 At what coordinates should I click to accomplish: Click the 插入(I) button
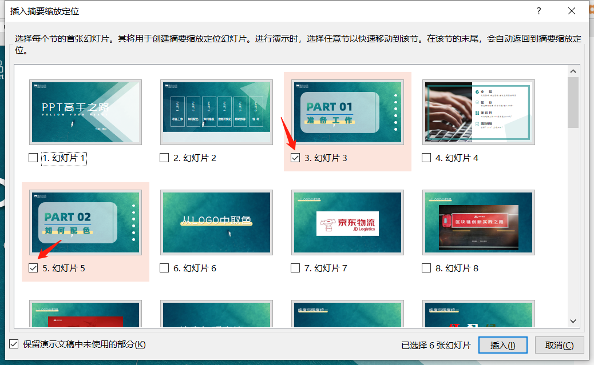502,345
